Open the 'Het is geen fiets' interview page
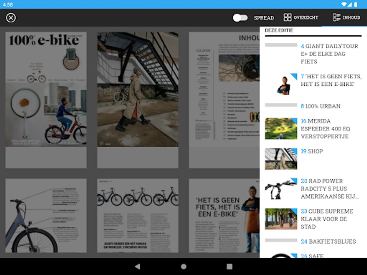The height and width of the screenshot is (275, 367). coord(224,216)
